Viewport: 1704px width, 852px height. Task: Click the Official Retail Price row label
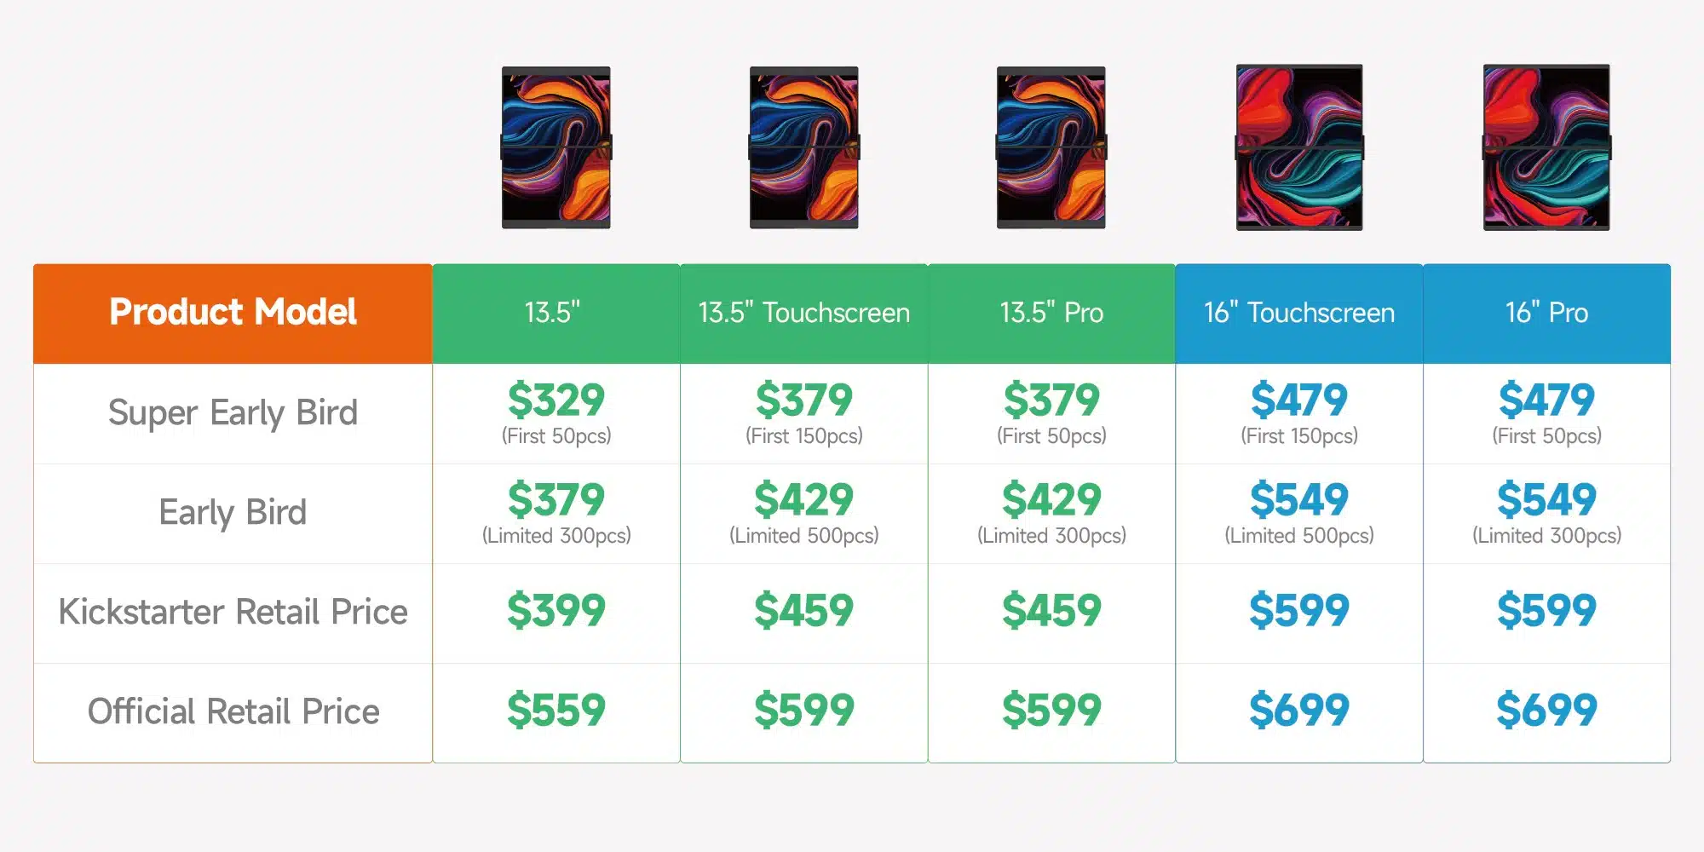[x=233, y=711]
